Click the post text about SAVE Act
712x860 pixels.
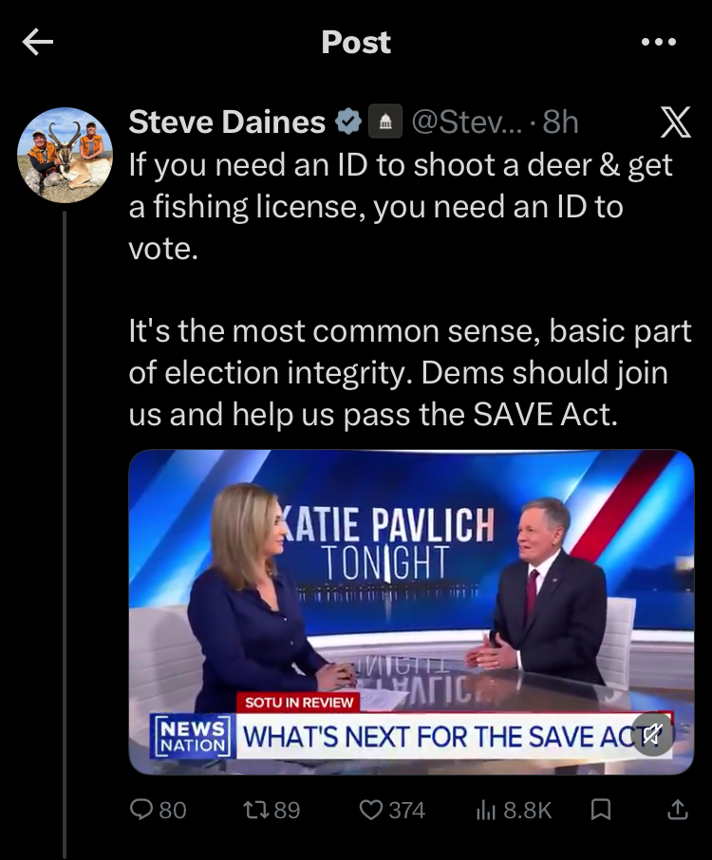410,372
